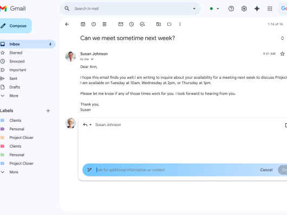Image resolution: width=287 pixels, height=215 pixels.
Task: Archive this email using the toolbar icon
Action: coord(83,24)
